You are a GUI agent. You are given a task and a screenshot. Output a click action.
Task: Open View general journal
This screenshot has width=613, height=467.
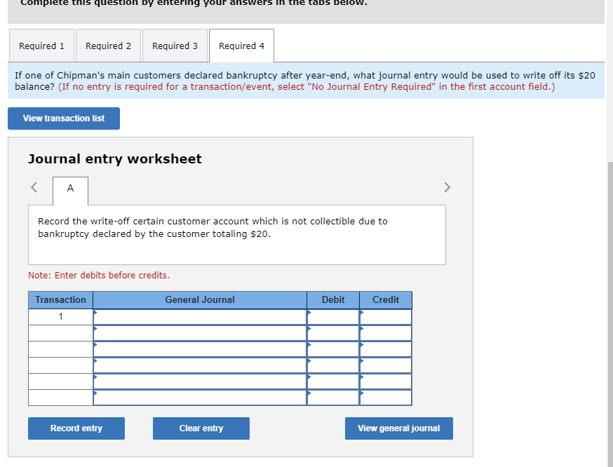click(x=399, y=428)
